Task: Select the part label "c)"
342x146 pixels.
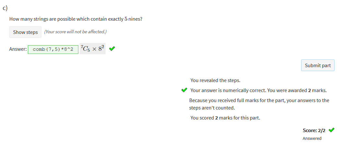Action: point(5,8)
